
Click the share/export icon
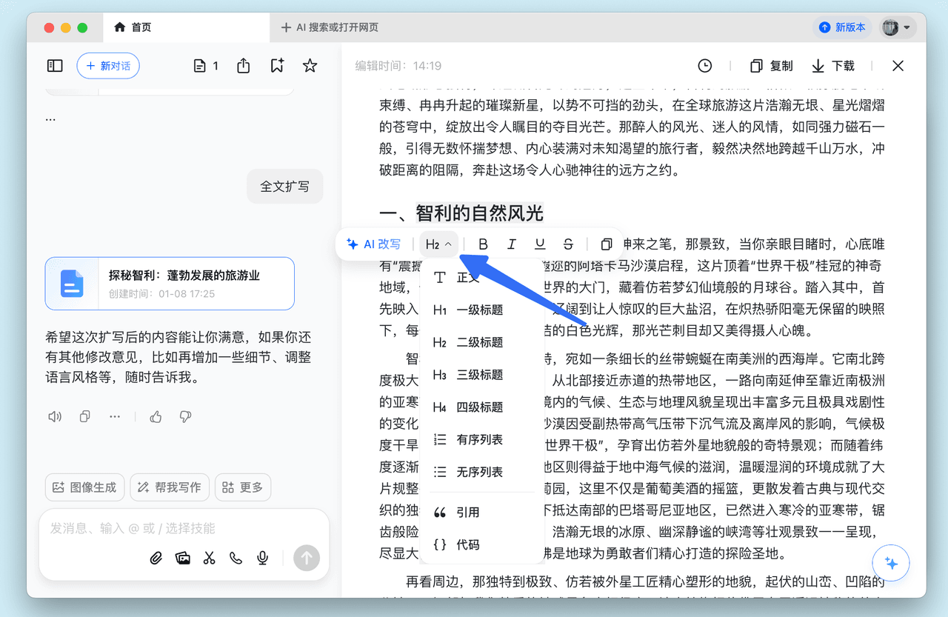(x=244, y=66)
